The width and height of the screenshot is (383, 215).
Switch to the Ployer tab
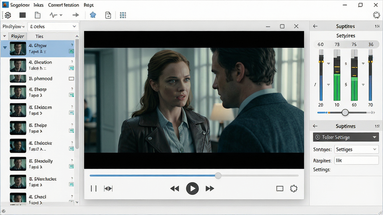[x=18, y=36]
